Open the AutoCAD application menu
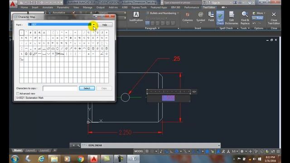Screen dimensions: 290x163 (13, 4)
